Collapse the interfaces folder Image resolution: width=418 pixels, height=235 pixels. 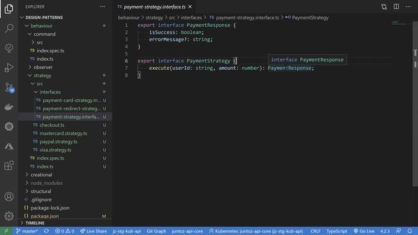(x=50, y=92)
